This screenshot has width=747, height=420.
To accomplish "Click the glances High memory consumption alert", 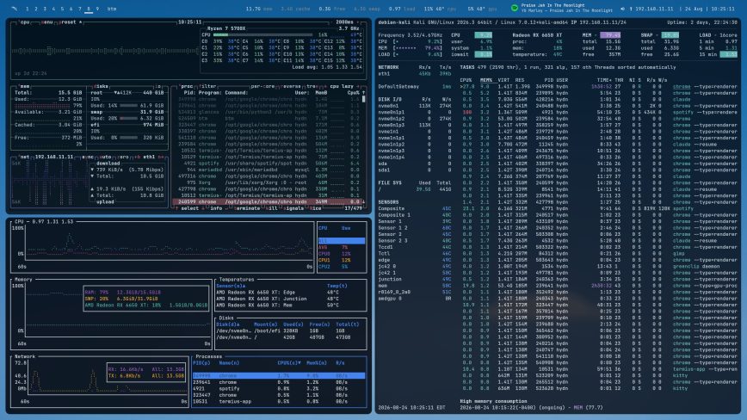I will coord(493,401).
